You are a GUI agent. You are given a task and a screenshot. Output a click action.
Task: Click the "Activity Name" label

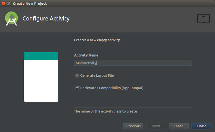(86, 55)
